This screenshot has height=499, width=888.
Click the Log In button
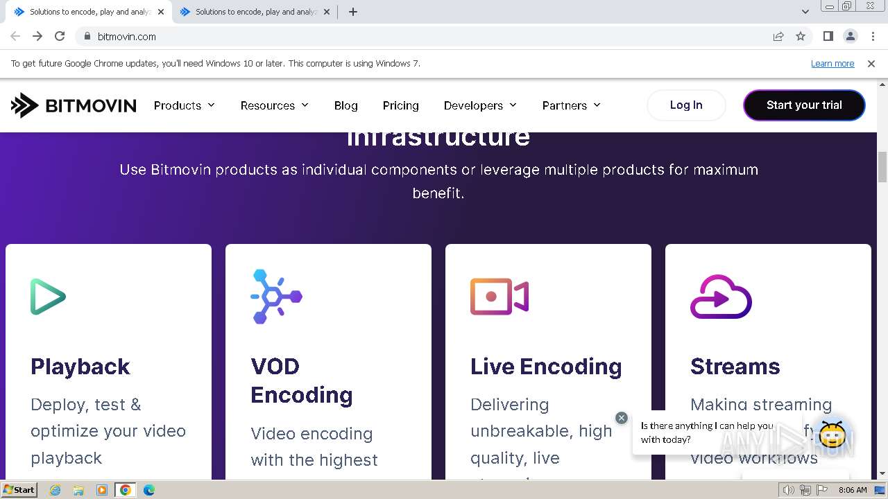tap(686, 105)
